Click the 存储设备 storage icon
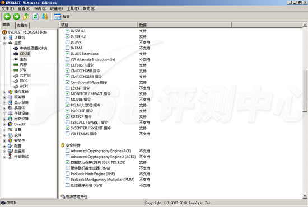308x207 pixels. point(10,114)
